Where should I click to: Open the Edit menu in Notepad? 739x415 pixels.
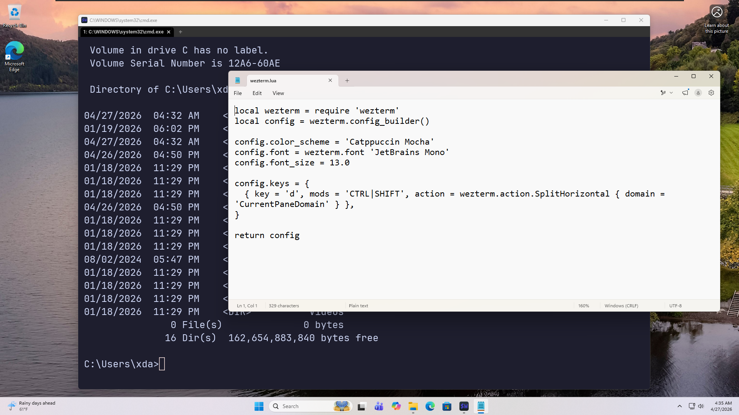click(x=257, y=93)
